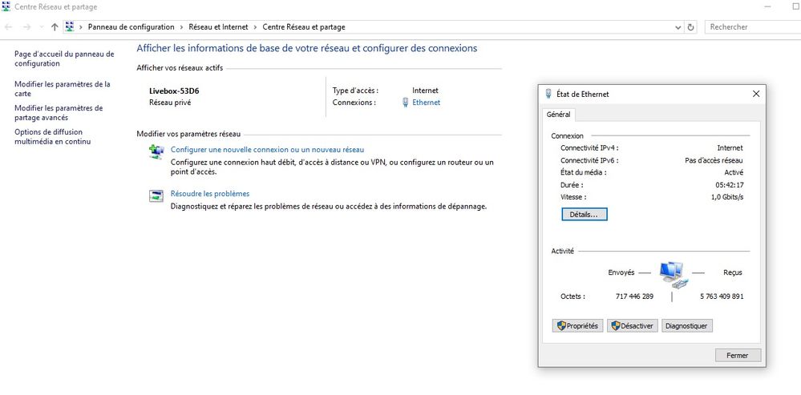
Task: Click the network computers activity icon
Action: tap(672, 275)
